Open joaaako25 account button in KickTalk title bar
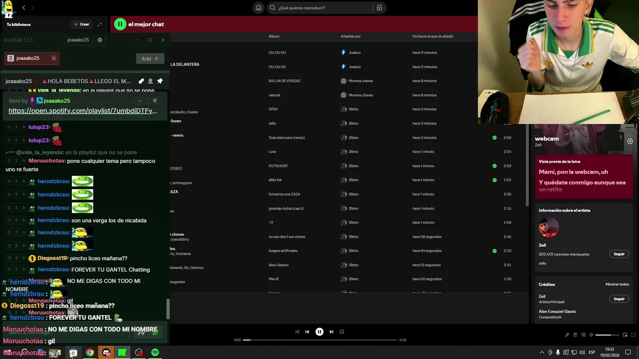The width and height of the screenshot is (639, 359). coord(78,40)
